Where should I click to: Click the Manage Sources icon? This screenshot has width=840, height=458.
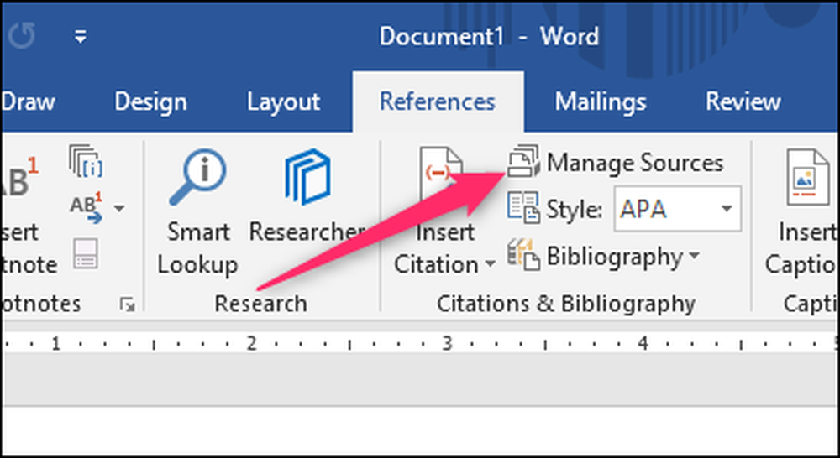[523, 160]
